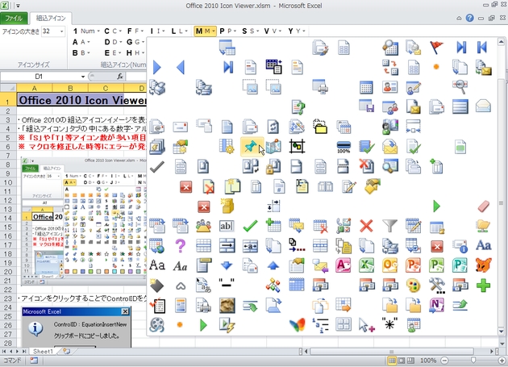Viewport: 508px width, 367px height.
Task: Select the handshake icon
Action: click(x=373, y=186)
